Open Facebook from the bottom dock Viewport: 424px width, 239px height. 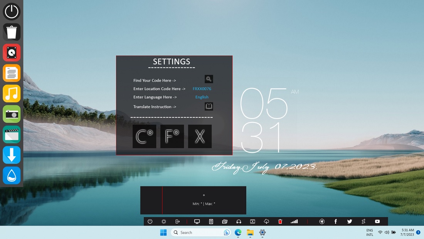point(335,221)
